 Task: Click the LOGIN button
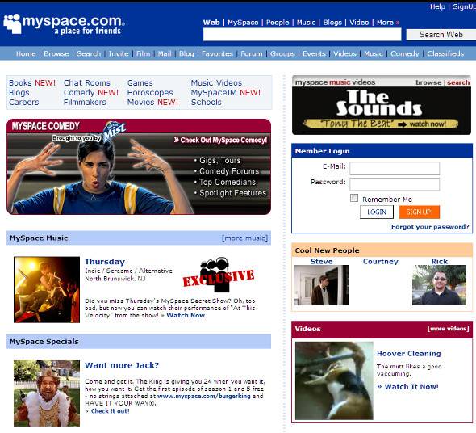pos(377,212)
